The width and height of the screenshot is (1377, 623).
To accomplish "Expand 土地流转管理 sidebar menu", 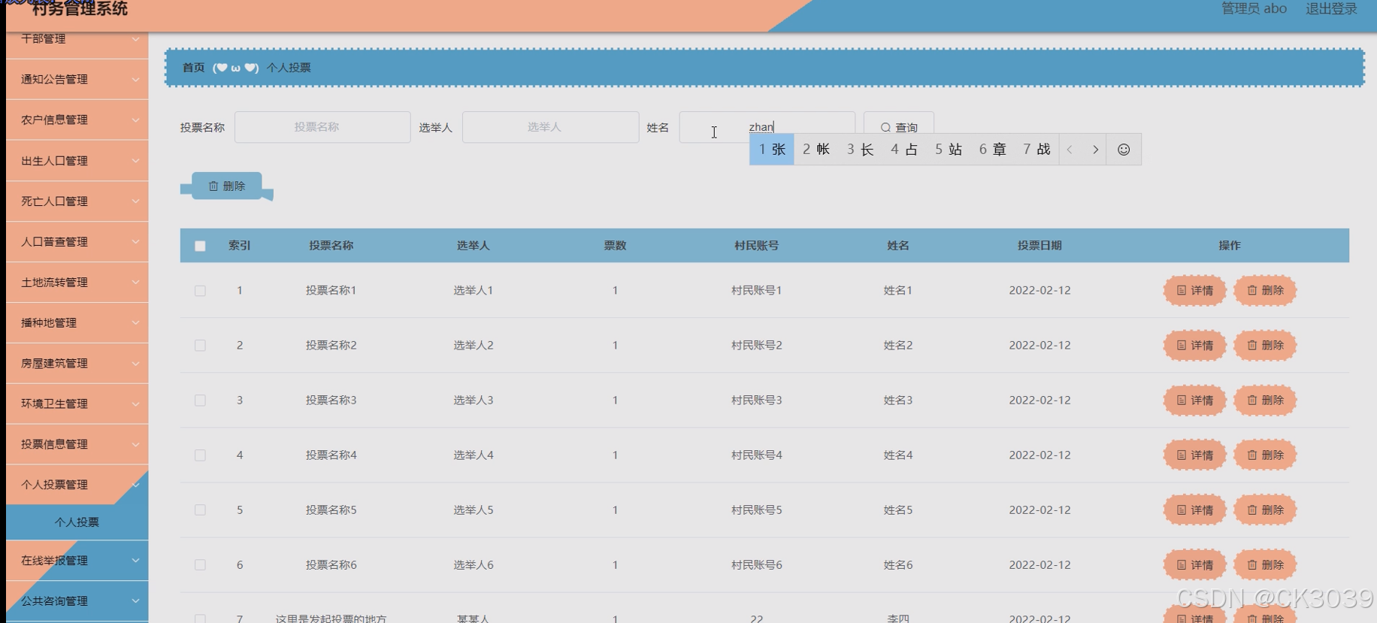I will coord(77,282).
